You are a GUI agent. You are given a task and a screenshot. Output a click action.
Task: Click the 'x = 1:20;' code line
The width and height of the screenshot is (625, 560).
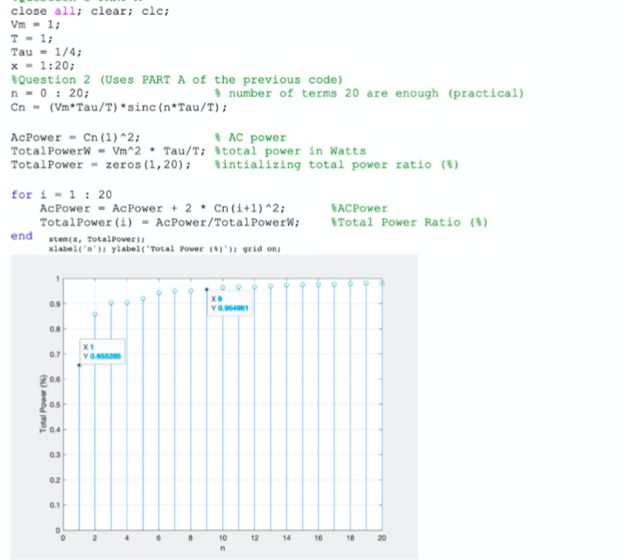coord(42,66)
